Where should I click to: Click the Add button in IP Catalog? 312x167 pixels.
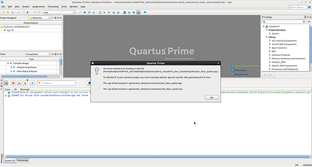[x=269, y=75]
